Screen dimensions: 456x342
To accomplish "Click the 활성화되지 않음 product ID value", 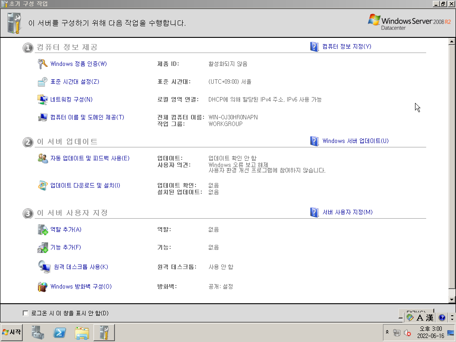I will [x=228, y=64].
